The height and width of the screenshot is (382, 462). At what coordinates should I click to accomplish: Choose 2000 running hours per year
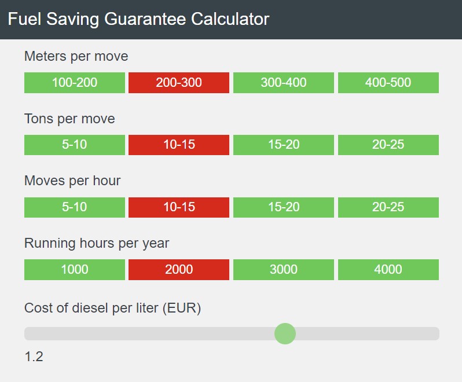tap(179, 270)
